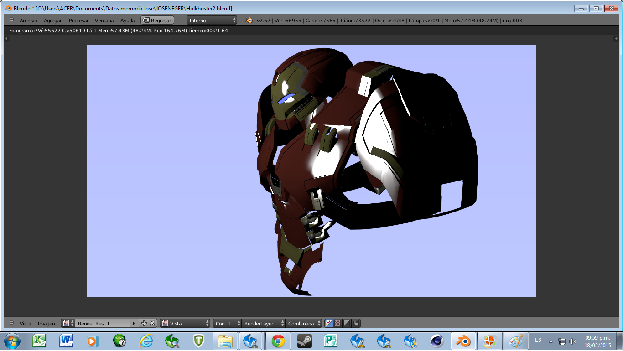Open the Cont 1 render slot dropdown

[x=227, y=323]
